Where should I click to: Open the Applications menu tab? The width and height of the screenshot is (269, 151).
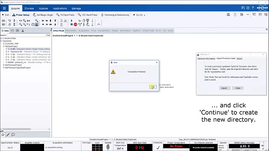click(x=60, y=8)
